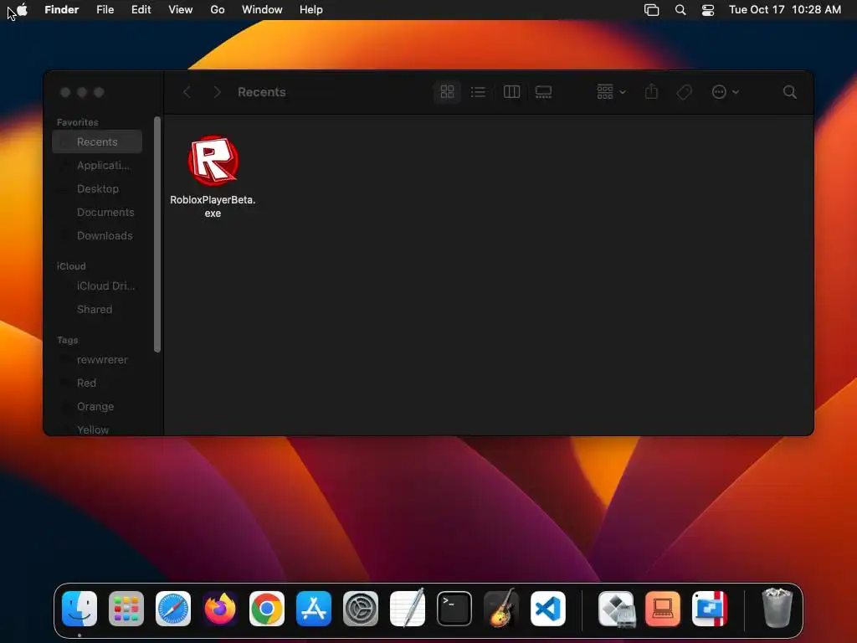Click the date and time in menu bar

tap(785, 10)
